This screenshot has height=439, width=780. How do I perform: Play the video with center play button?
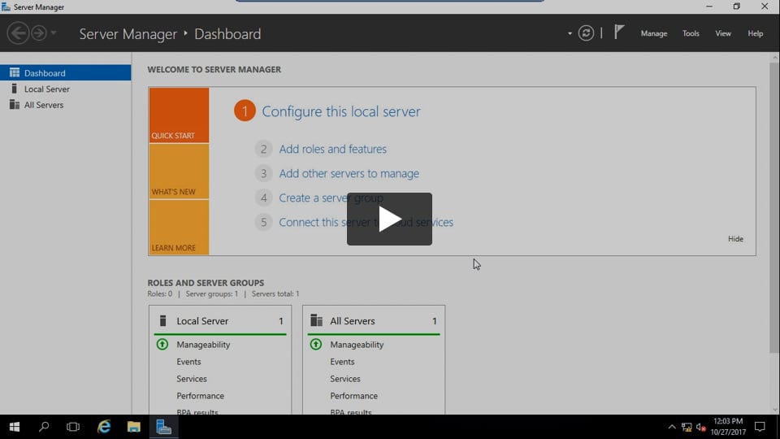[x=389, y=219]
